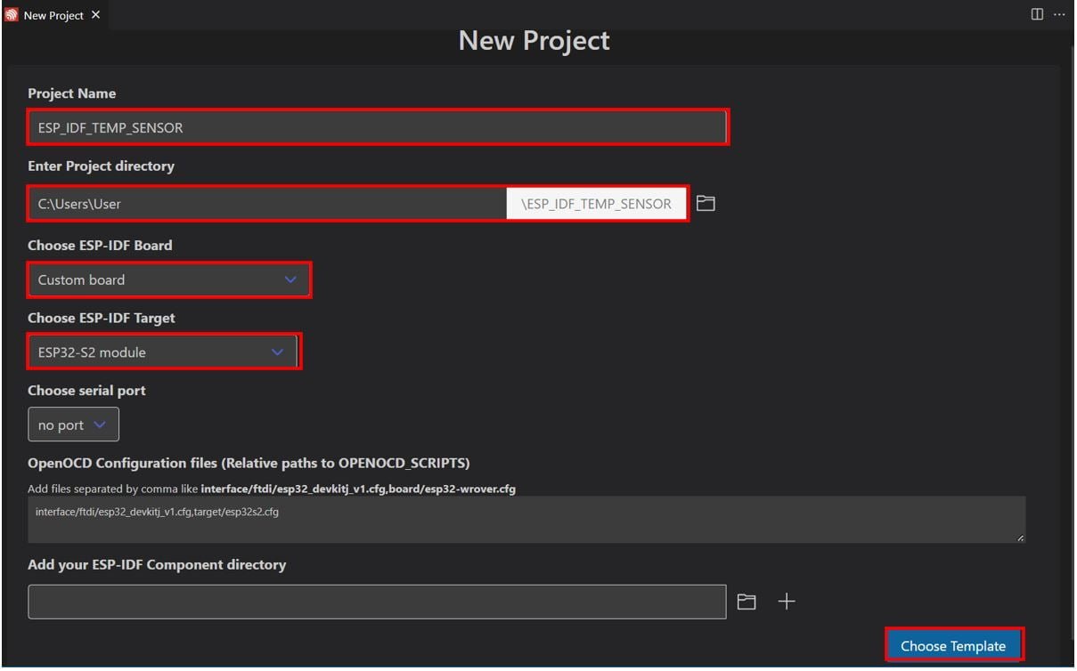This screenshot has width=1077, height=671.
Task: Click the \ESP_IDF_TEMP_SENSOR path suffix box
Action: (596, 204)
